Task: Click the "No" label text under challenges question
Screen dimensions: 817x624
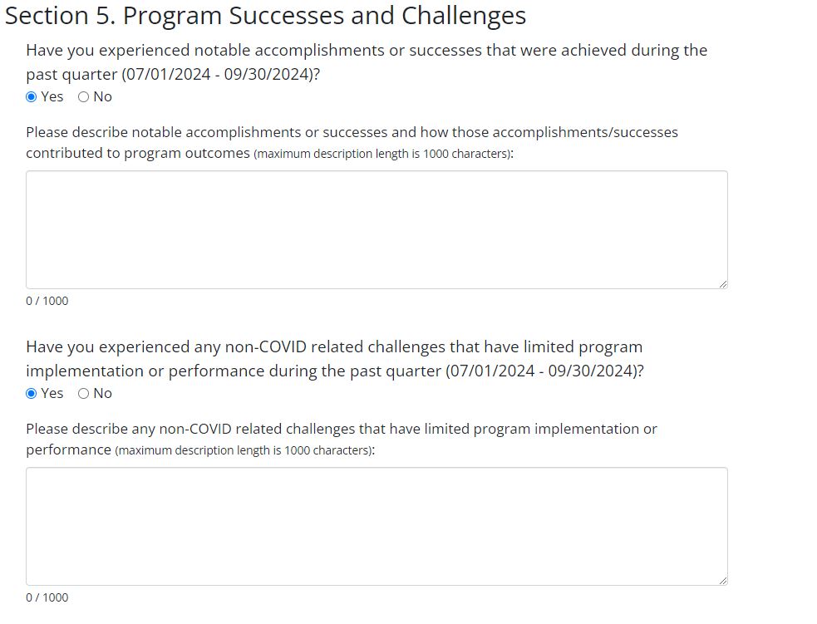Action: pyautogui.click(x=103, y=394)
